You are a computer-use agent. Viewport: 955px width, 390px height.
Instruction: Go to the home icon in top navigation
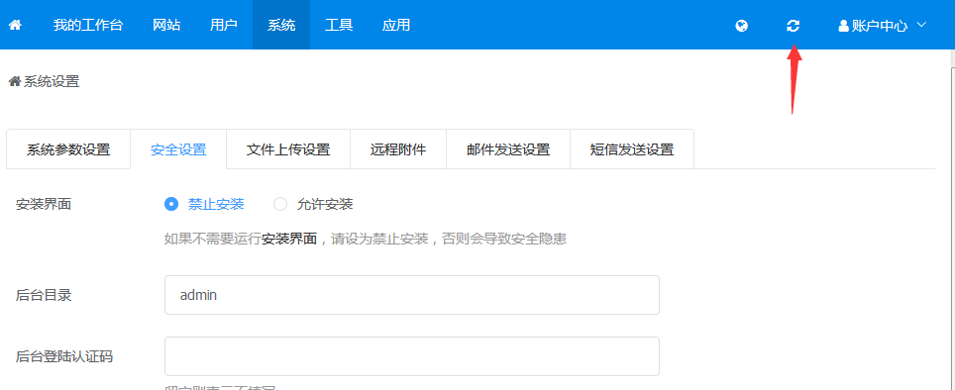15,26
